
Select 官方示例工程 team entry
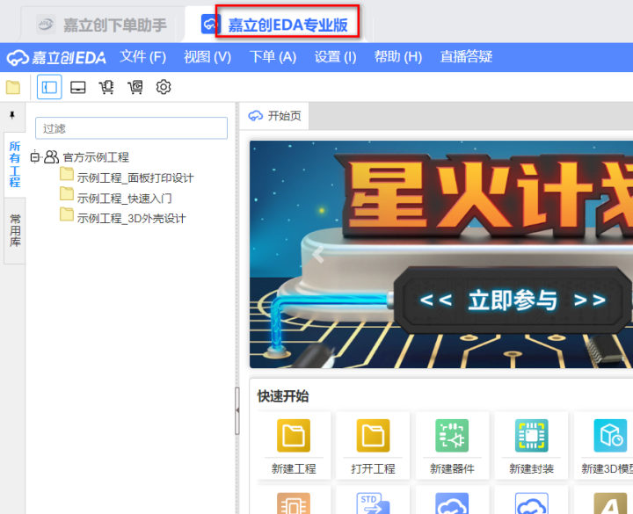[x=96, y=157]
